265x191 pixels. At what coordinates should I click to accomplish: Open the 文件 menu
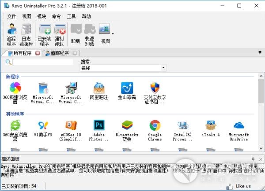click(11, 16)
